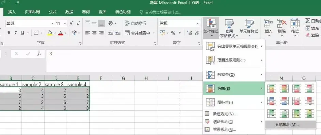321x135 pixels.
Task: Open the 数字 group dialog launcher
Action: (x=199, y=43)
